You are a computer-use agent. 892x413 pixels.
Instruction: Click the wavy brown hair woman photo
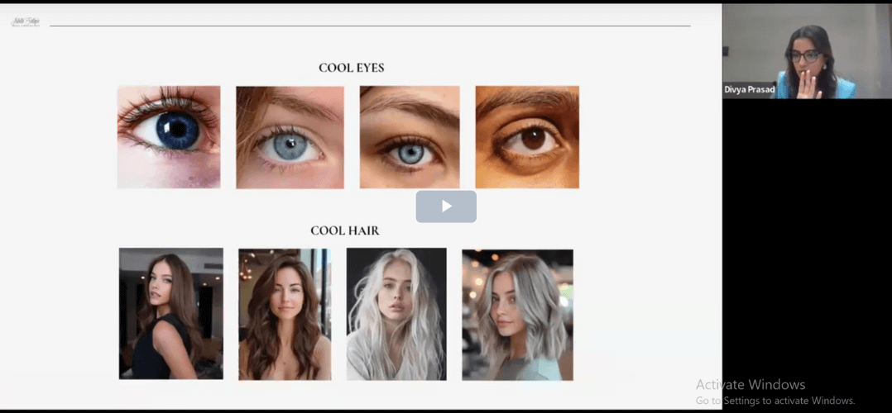285,314
